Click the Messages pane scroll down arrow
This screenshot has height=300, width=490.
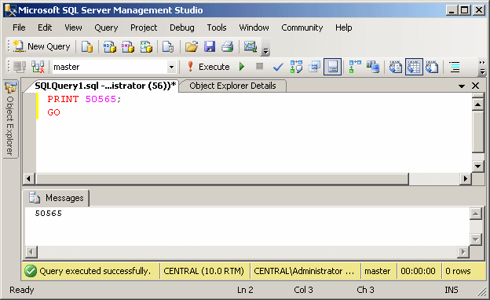click(475, 240)
